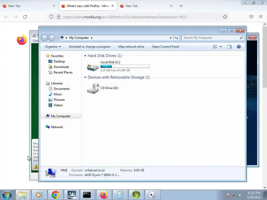The image size is (267, 200).
Task: Reload the Firefox page
Action: coord(25,17)
